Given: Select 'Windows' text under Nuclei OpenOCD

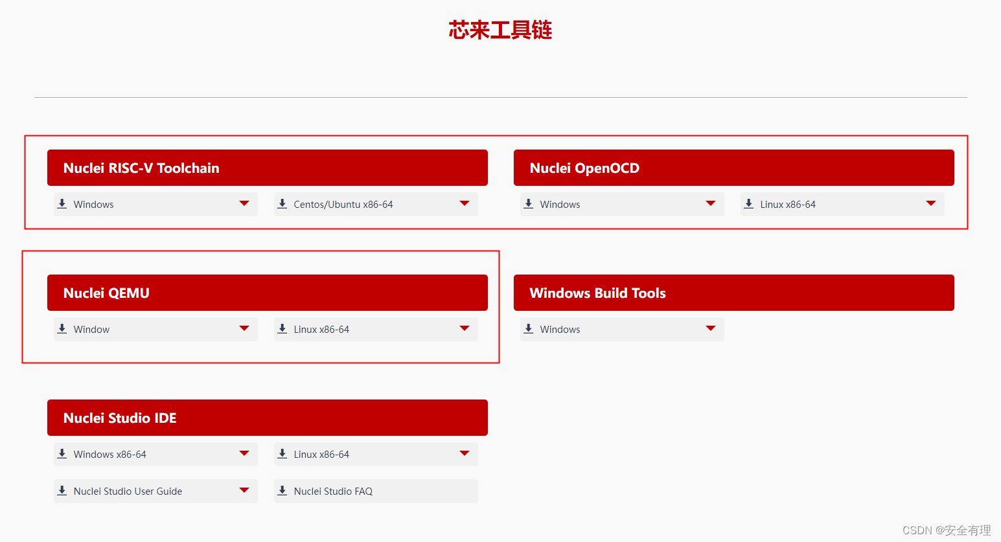Looking at the screenshot, I should pos(560,205).
